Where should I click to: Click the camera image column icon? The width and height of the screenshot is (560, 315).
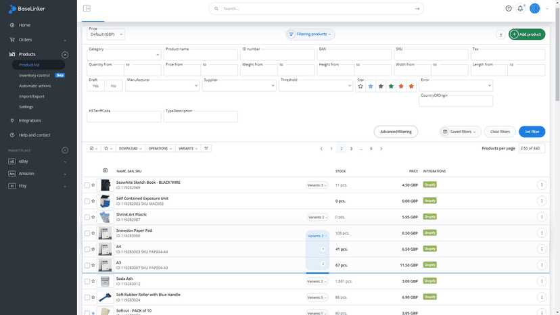pos(105,171)
